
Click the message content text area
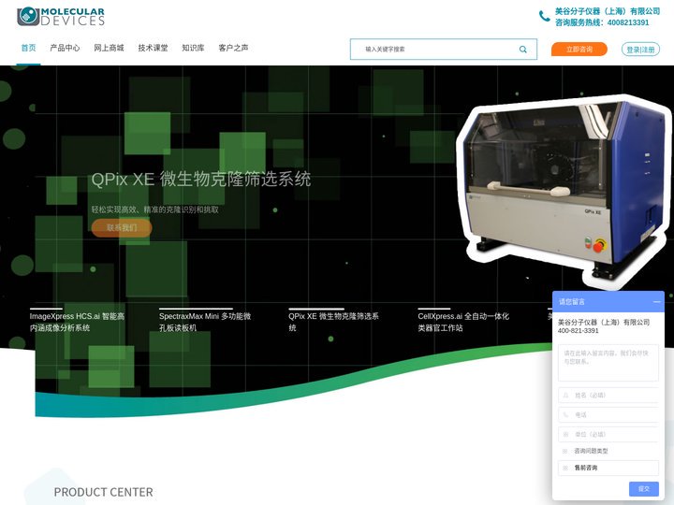click(608, 363)
